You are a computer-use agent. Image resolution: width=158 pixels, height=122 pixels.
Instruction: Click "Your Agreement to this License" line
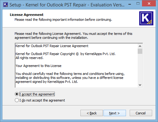click(x=38, y=66)
